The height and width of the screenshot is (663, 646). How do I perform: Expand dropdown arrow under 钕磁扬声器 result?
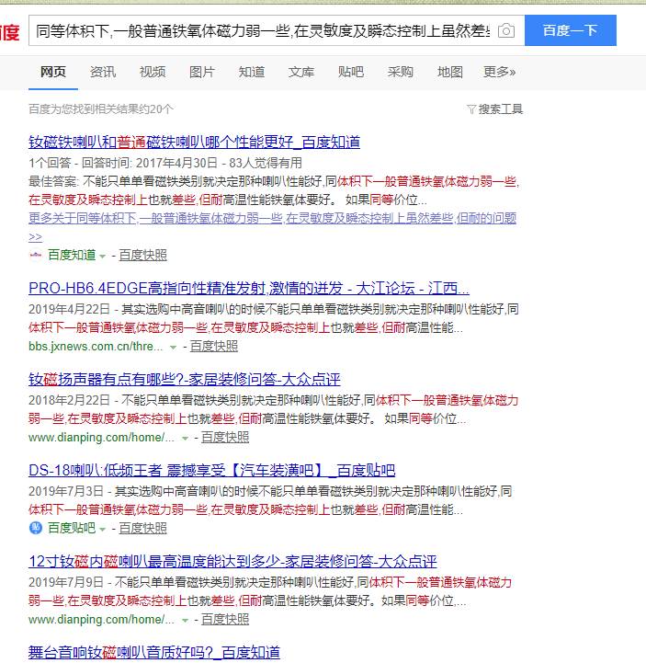pyautogui.click(x=185, y=438)
